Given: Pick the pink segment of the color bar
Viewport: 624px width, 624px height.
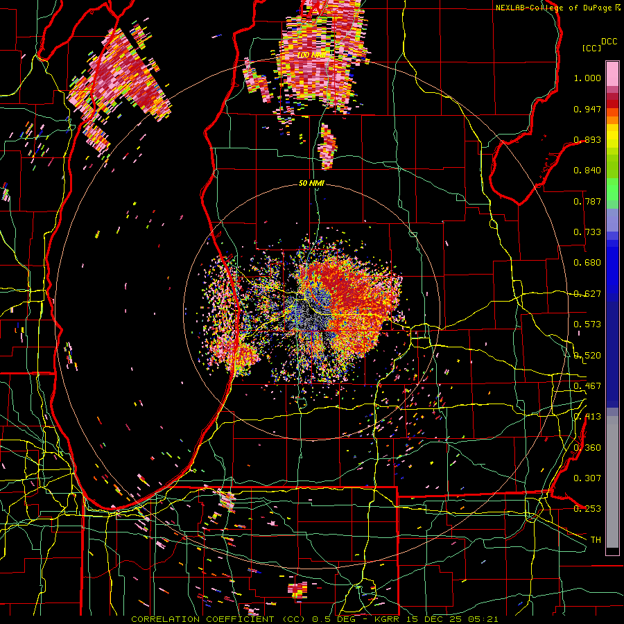Looking at the screenshot, I should [612, 73].
